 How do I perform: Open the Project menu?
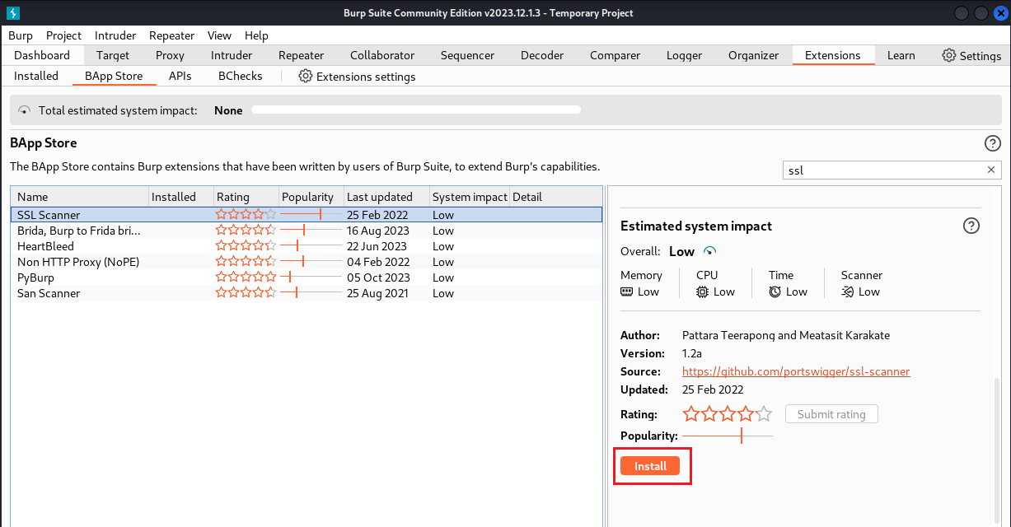pos(63,35)
